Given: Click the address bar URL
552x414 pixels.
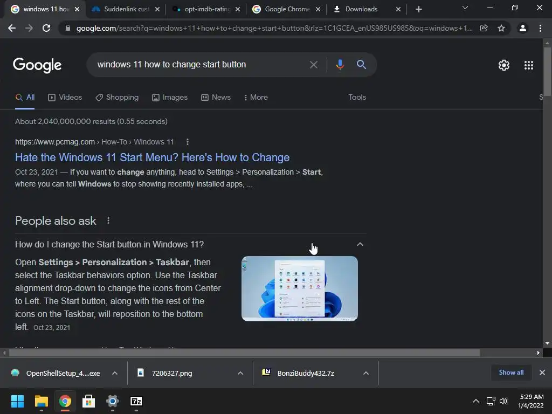Looking at the screenshot, I should (274, 28).
